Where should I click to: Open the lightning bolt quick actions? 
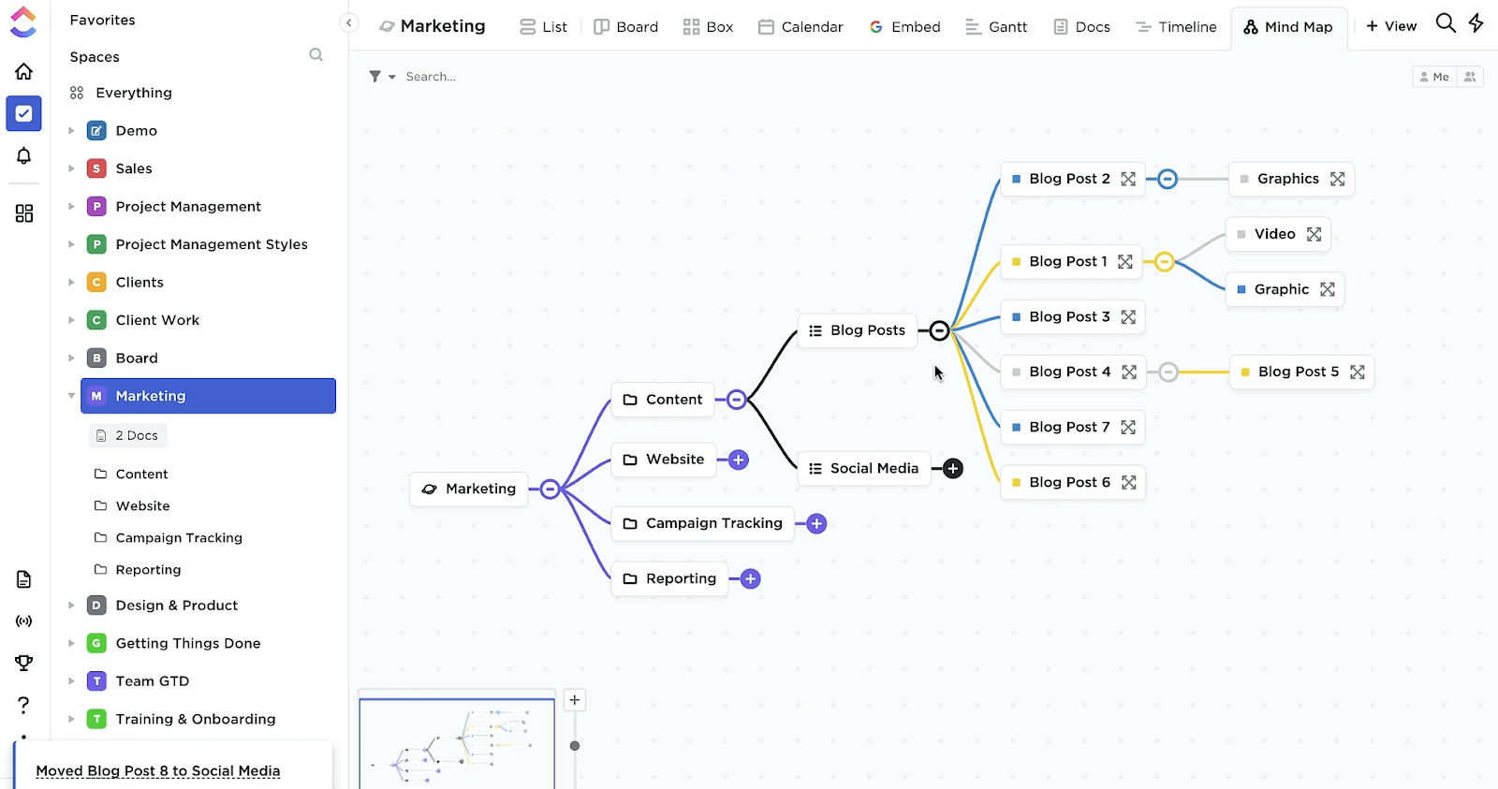coord(1476,23)
